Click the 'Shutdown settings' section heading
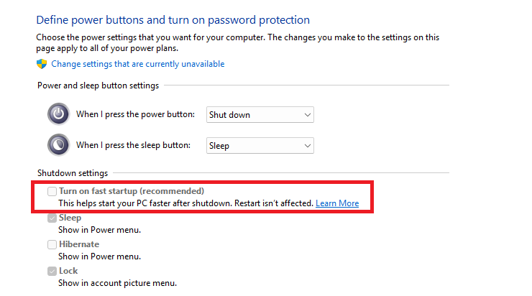The image size is (532, 296). 73,173
